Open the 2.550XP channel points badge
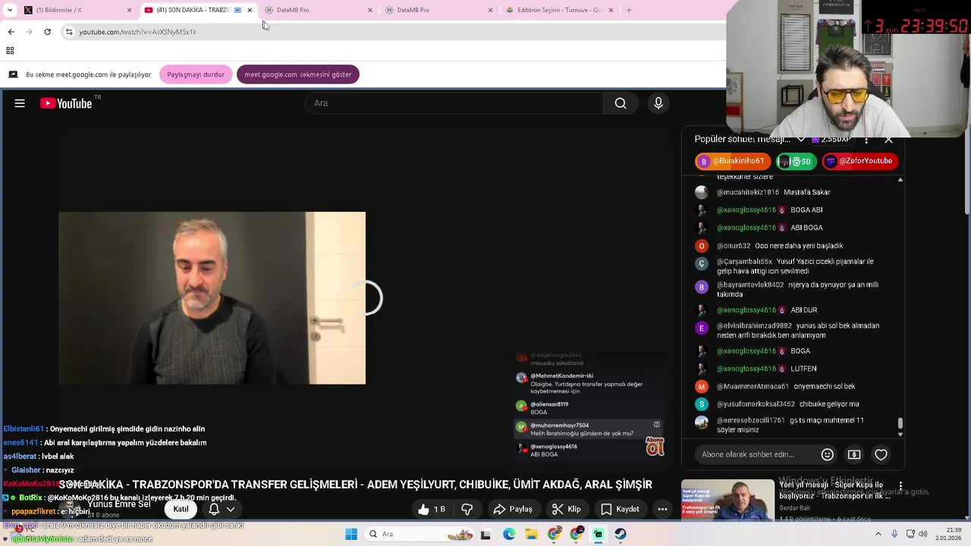This screenshot has width=971, height=546. pos(831,140)
